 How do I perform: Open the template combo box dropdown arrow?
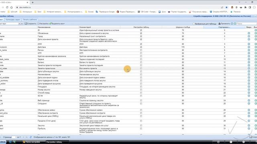click(22, 24)
